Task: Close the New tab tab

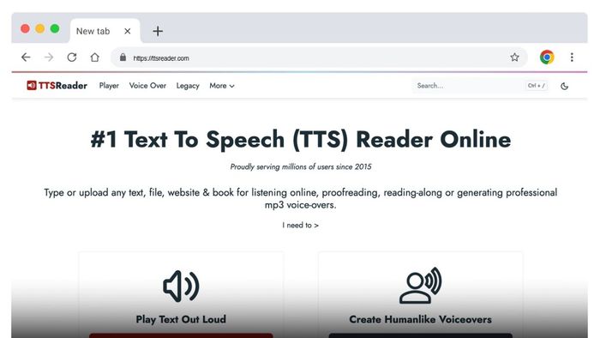Action: pos(128,31)
